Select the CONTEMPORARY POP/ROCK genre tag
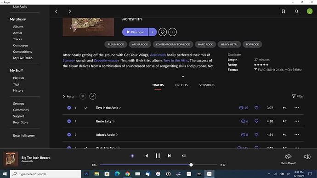 coord(173,44)
